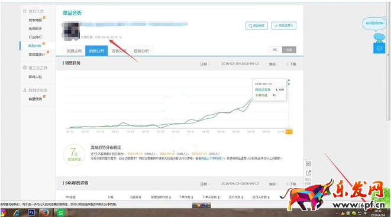Switch to the 促销分析 tab
Screen dimensions: 391x217
click(141, 51)
